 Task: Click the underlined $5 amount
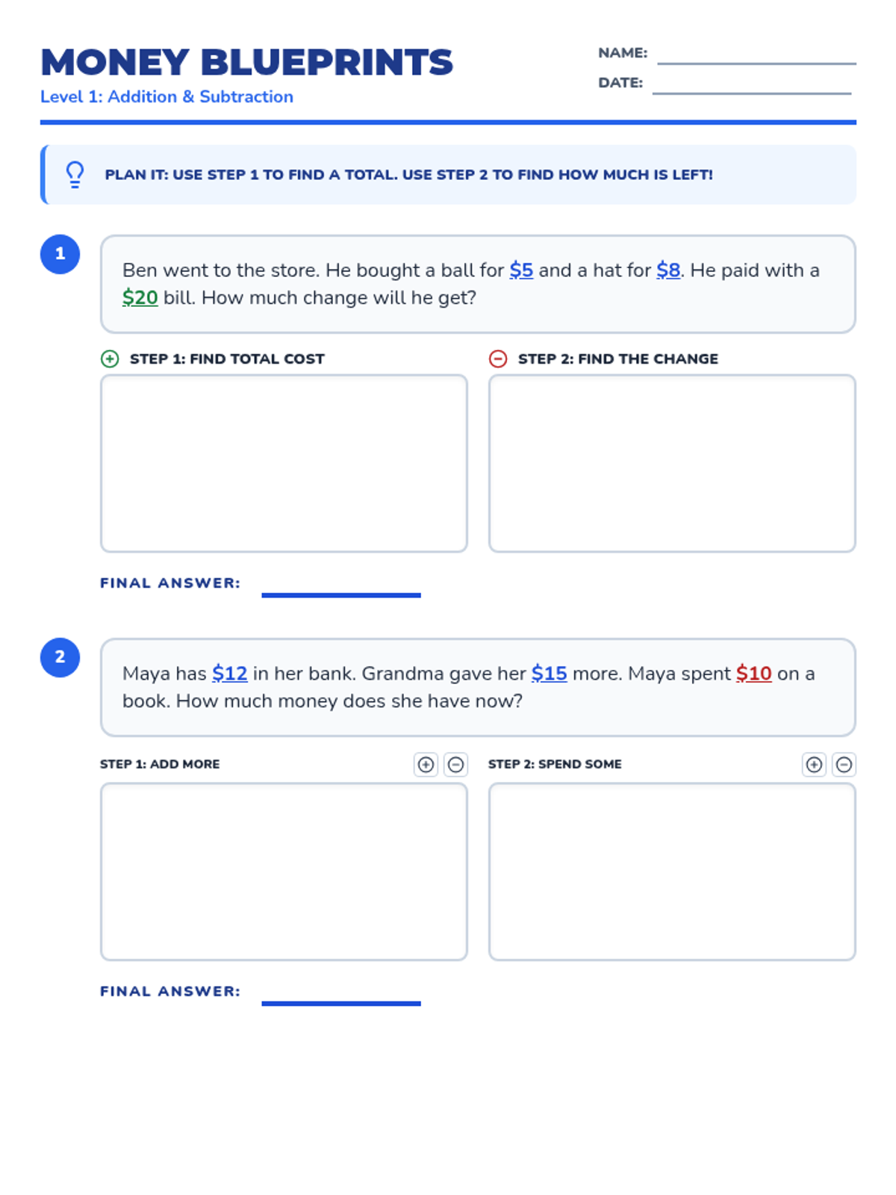point(521,270)
